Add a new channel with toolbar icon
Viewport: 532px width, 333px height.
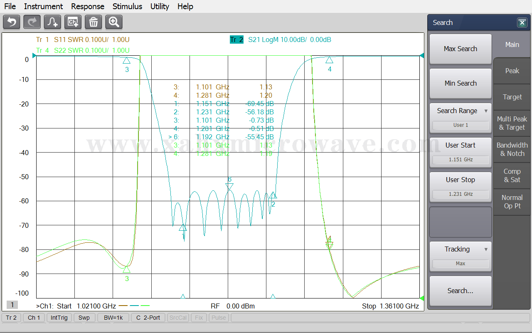(x=73, y=22)
